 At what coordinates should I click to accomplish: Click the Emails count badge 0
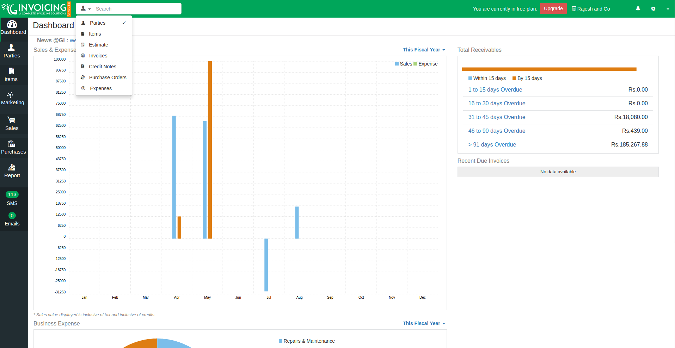pos(12,216)
